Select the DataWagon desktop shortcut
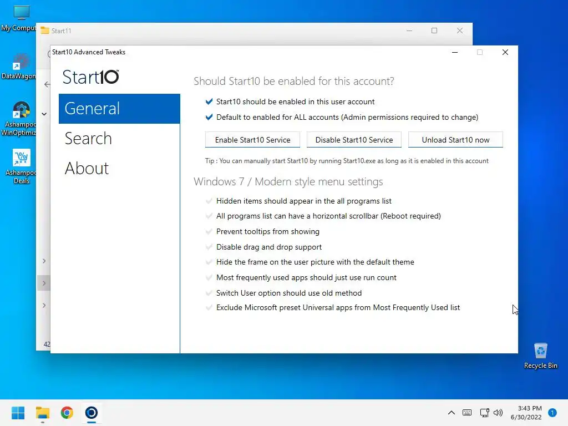 click(19, 67)
